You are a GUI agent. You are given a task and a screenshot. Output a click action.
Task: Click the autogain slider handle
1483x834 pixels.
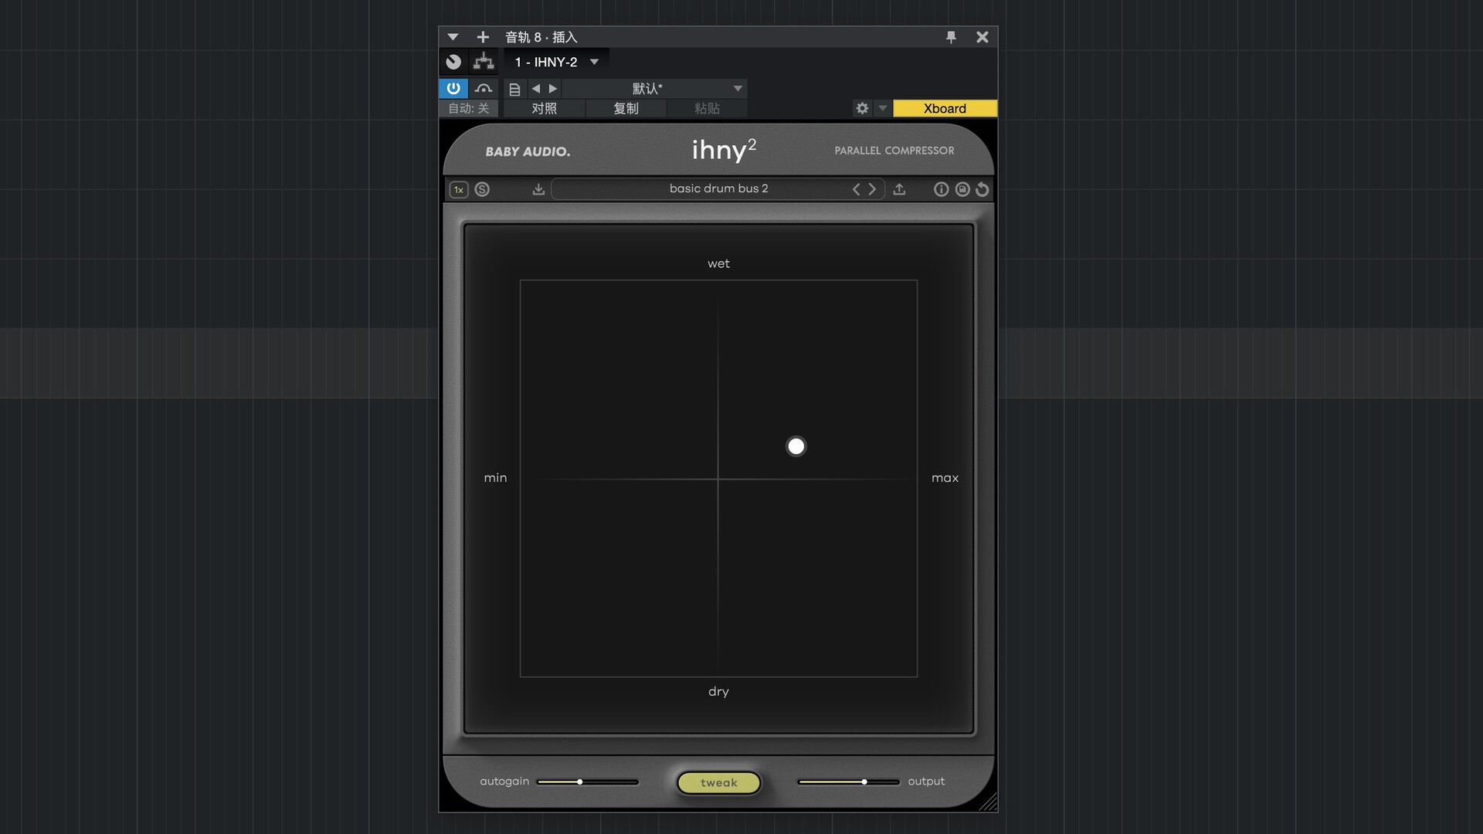point(579,781)
